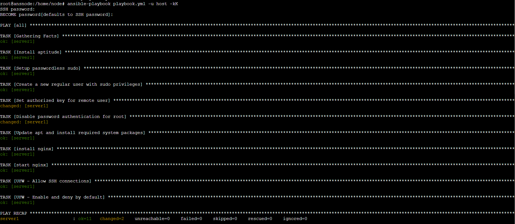Click the failed=0 recap value

[x=191, y=219]
